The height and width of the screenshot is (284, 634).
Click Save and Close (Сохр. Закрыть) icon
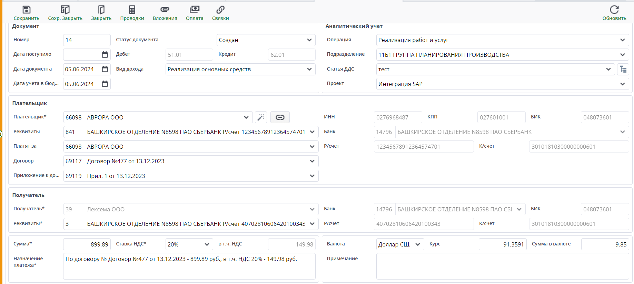click(x=65, y=10)
